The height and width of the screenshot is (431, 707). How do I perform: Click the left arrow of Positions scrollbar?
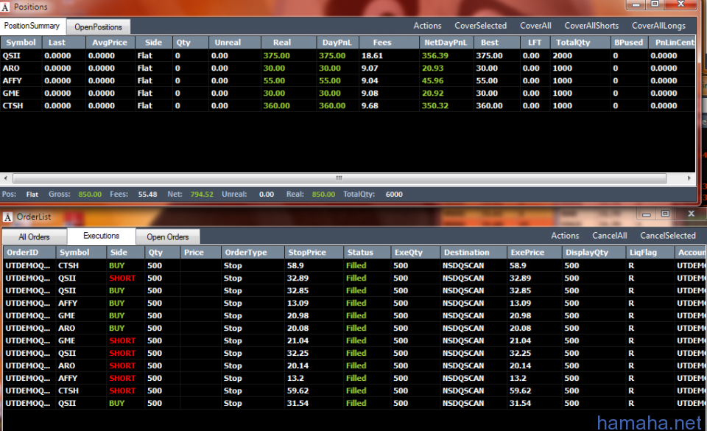click(7, 178)
